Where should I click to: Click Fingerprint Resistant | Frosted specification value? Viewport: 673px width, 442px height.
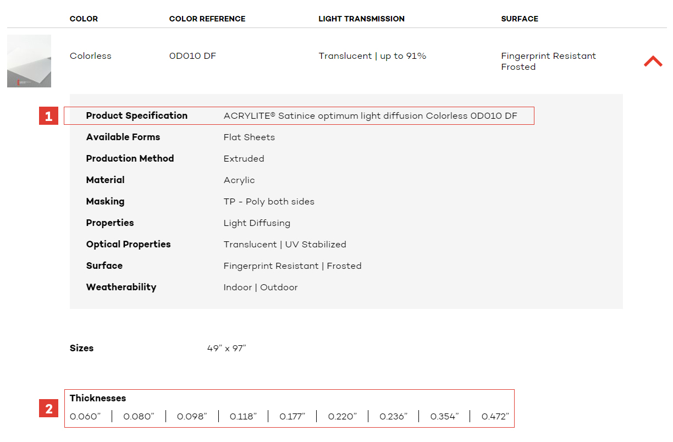click(293, 266)
